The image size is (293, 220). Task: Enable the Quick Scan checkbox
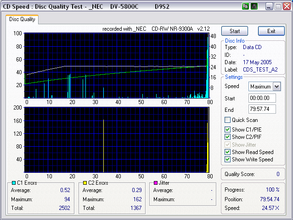tap(227, 120)
